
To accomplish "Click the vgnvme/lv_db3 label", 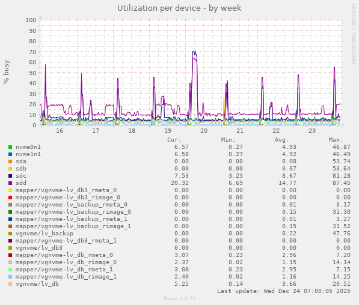I will pyautogui.click(x=39, y=248).
